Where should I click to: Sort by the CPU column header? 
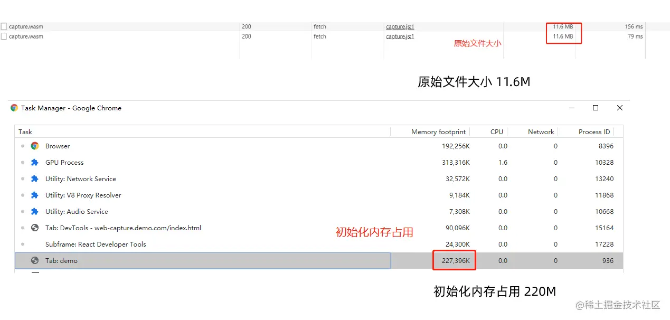point(496,132)
